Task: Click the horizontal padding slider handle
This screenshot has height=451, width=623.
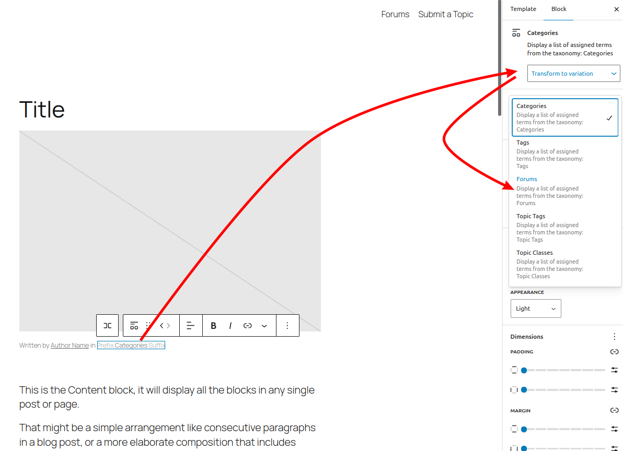Action: 524,390
